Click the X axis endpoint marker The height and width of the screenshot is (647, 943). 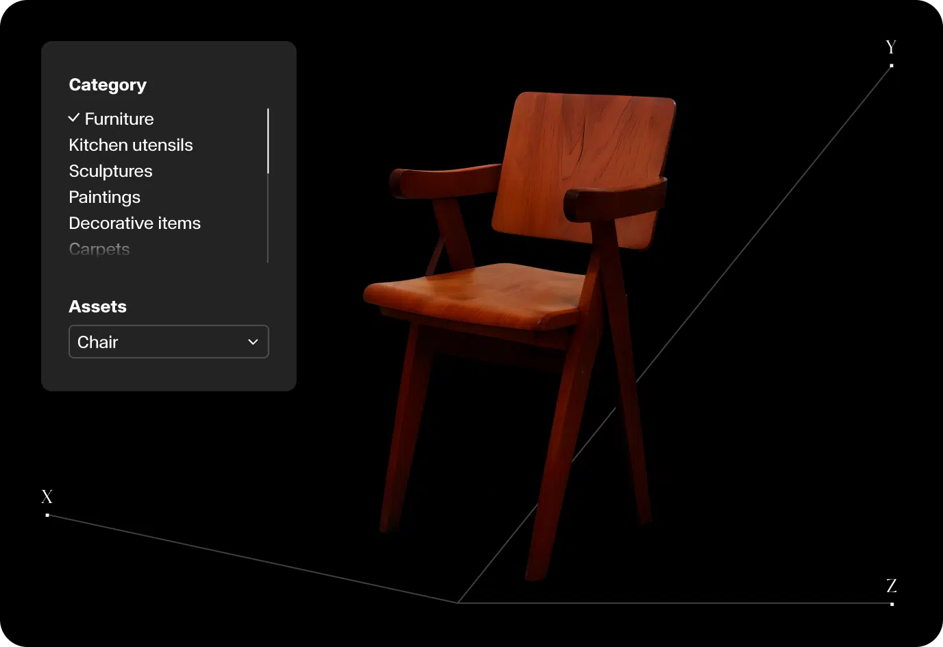pyautogui.click(x=47, y=515)
